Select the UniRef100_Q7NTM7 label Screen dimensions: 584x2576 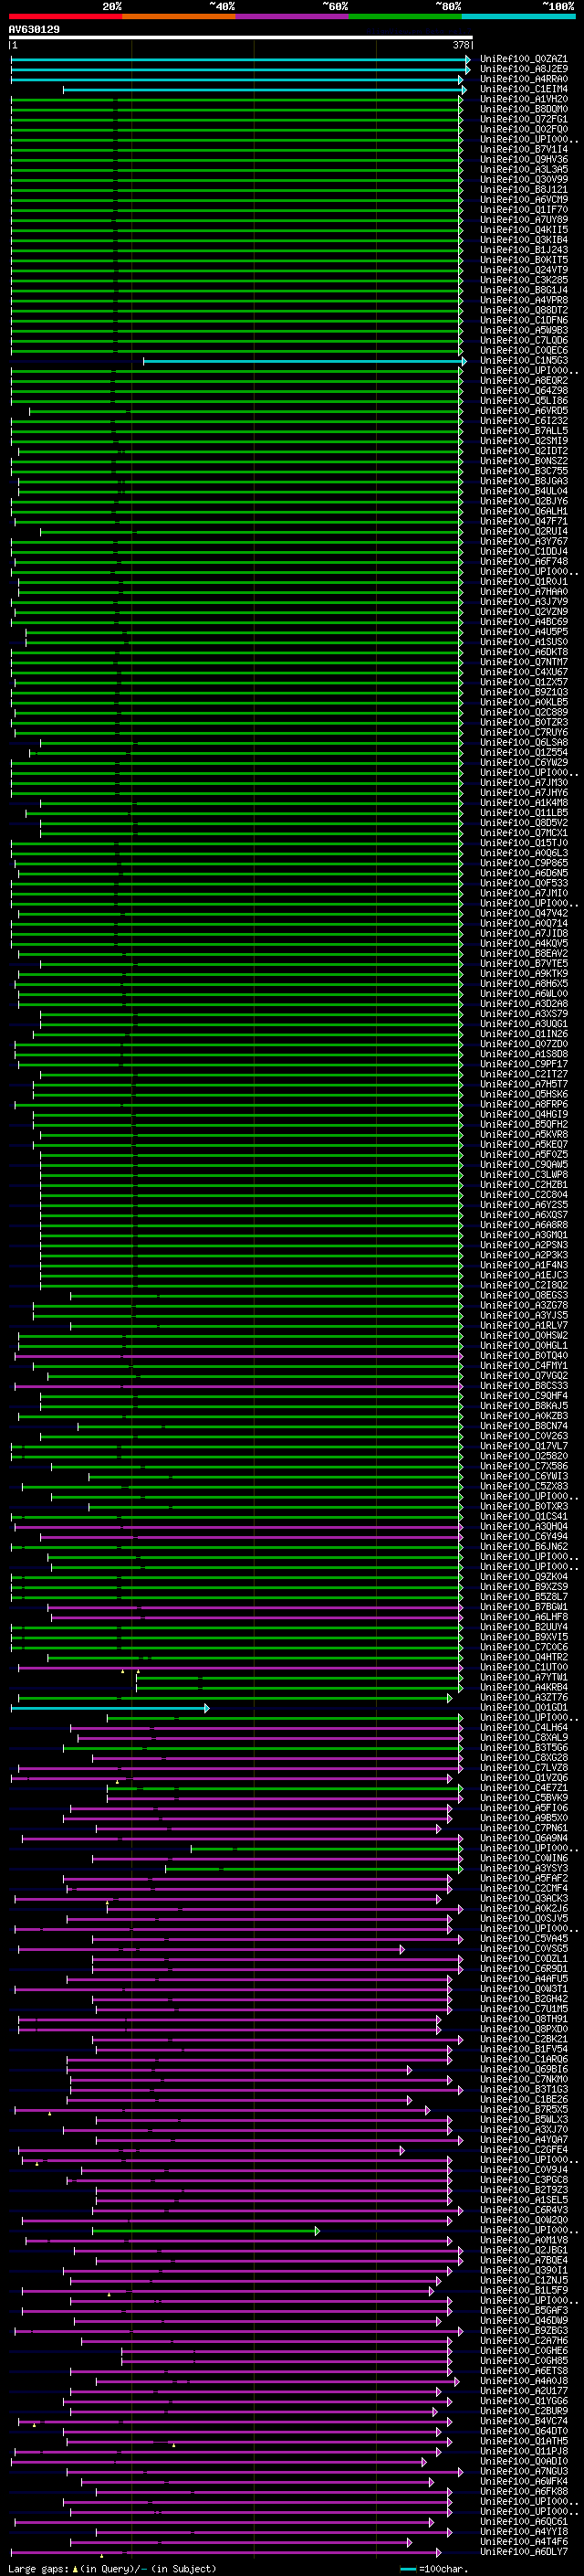click(x=524, y=662)
